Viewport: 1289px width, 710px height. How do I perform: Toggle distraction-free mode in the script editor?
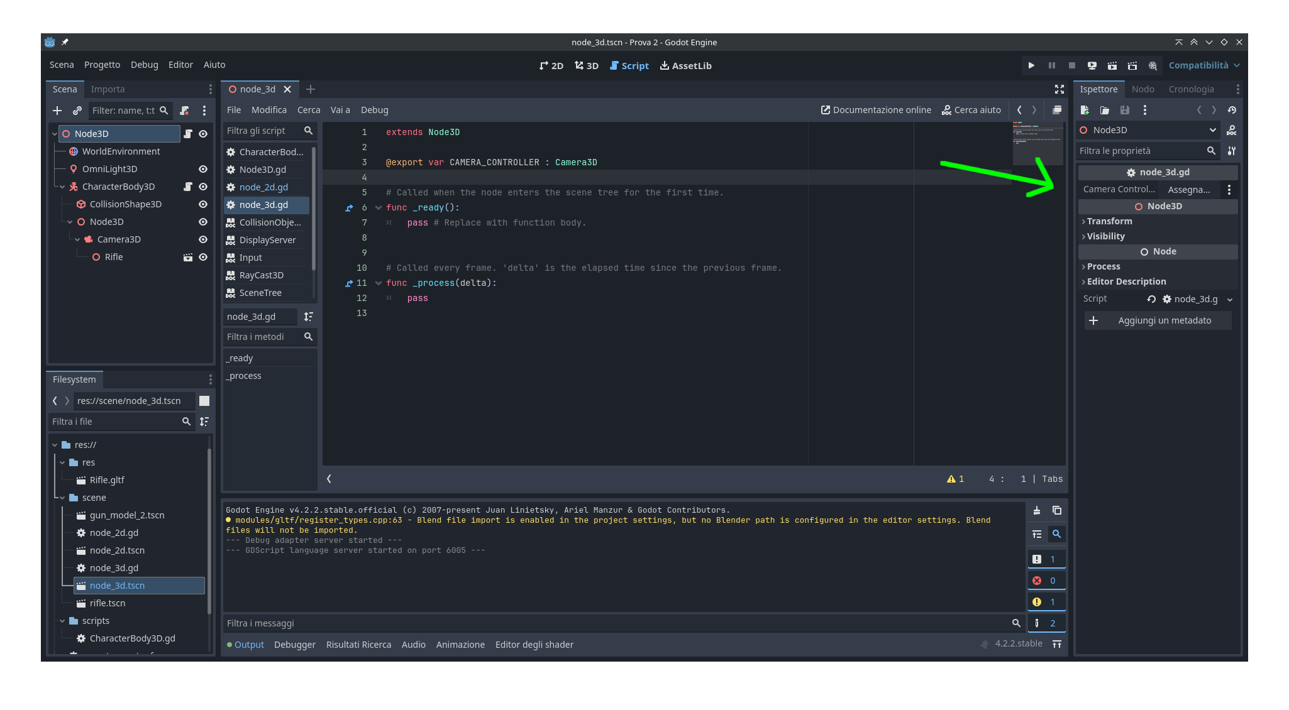[x=1059, y=89]
